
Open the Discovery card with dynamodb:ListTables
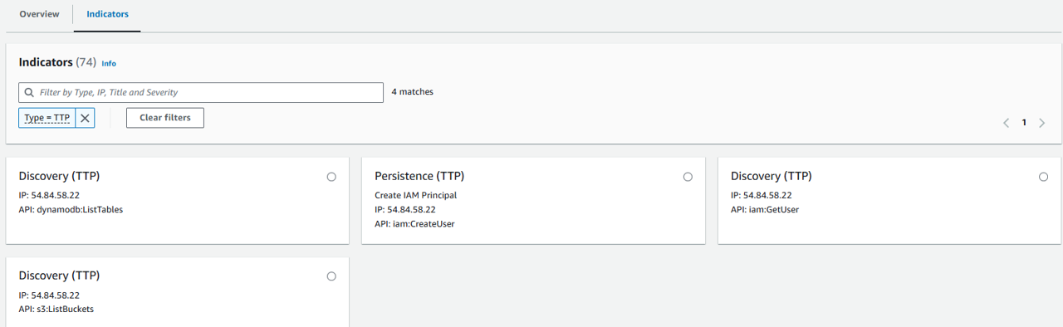pos(177,200)
